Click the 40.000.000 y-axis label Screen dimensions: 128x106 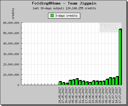coord(11,43)
